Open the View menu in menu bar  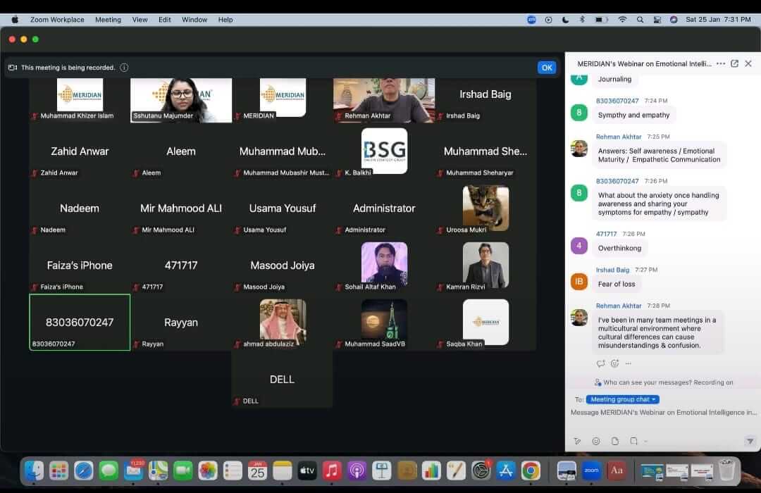coord(140,20)
